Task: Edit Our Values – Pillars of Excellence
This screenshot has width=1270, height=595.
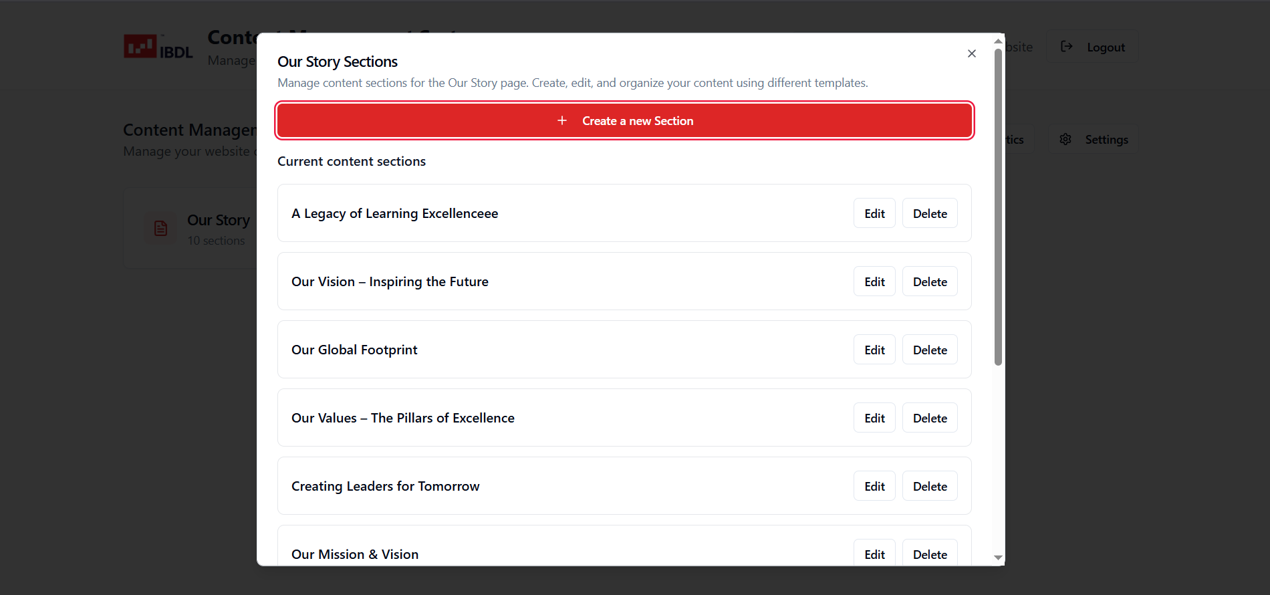Action: 874,418
